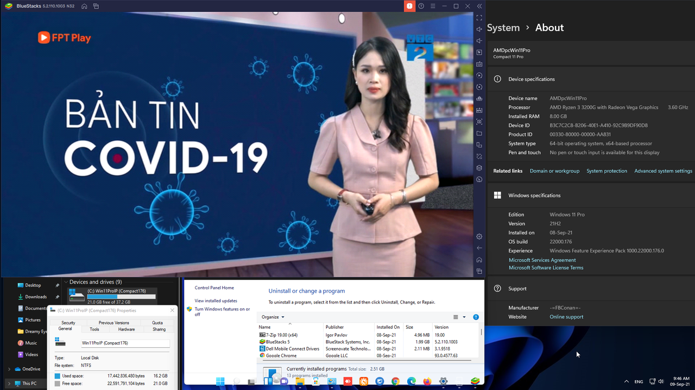Click the drive label field in Properties
Screen dimensions: 695x390
click(x=125, y=343)
